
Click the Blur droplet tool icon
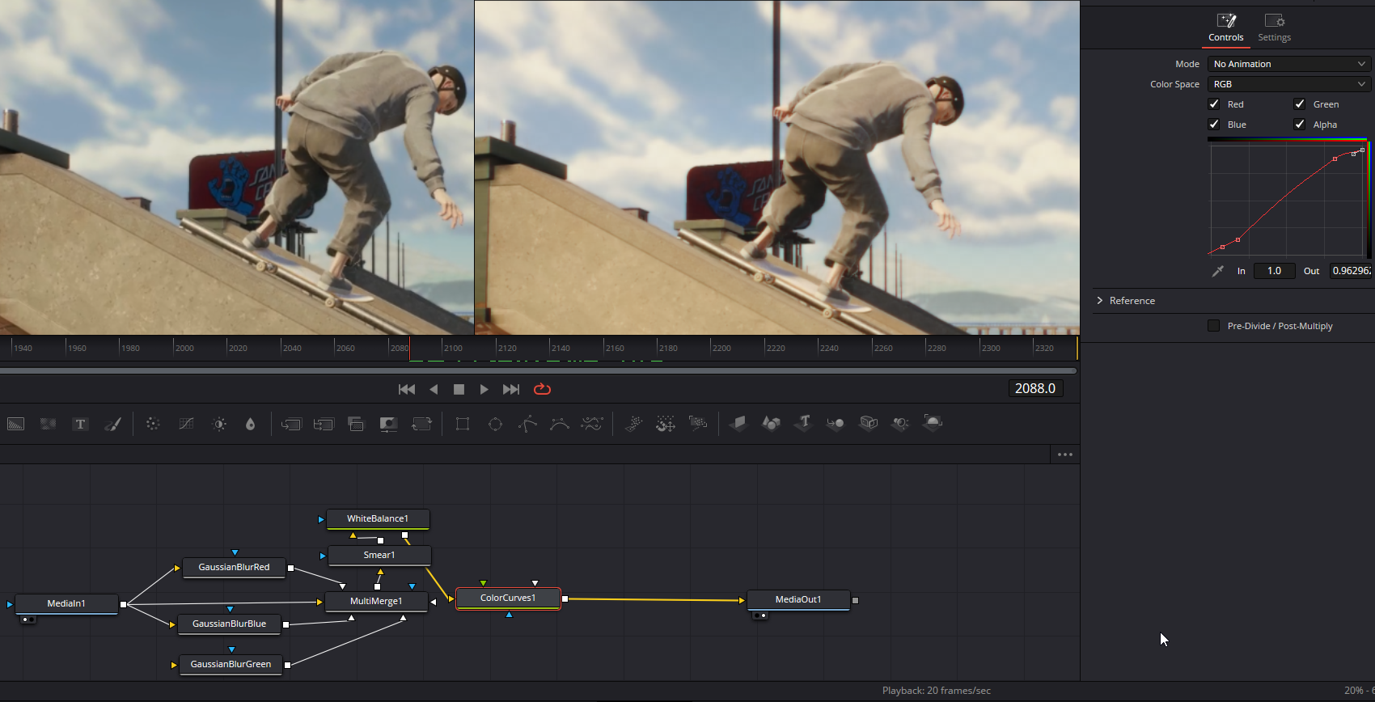pos(251,424)
